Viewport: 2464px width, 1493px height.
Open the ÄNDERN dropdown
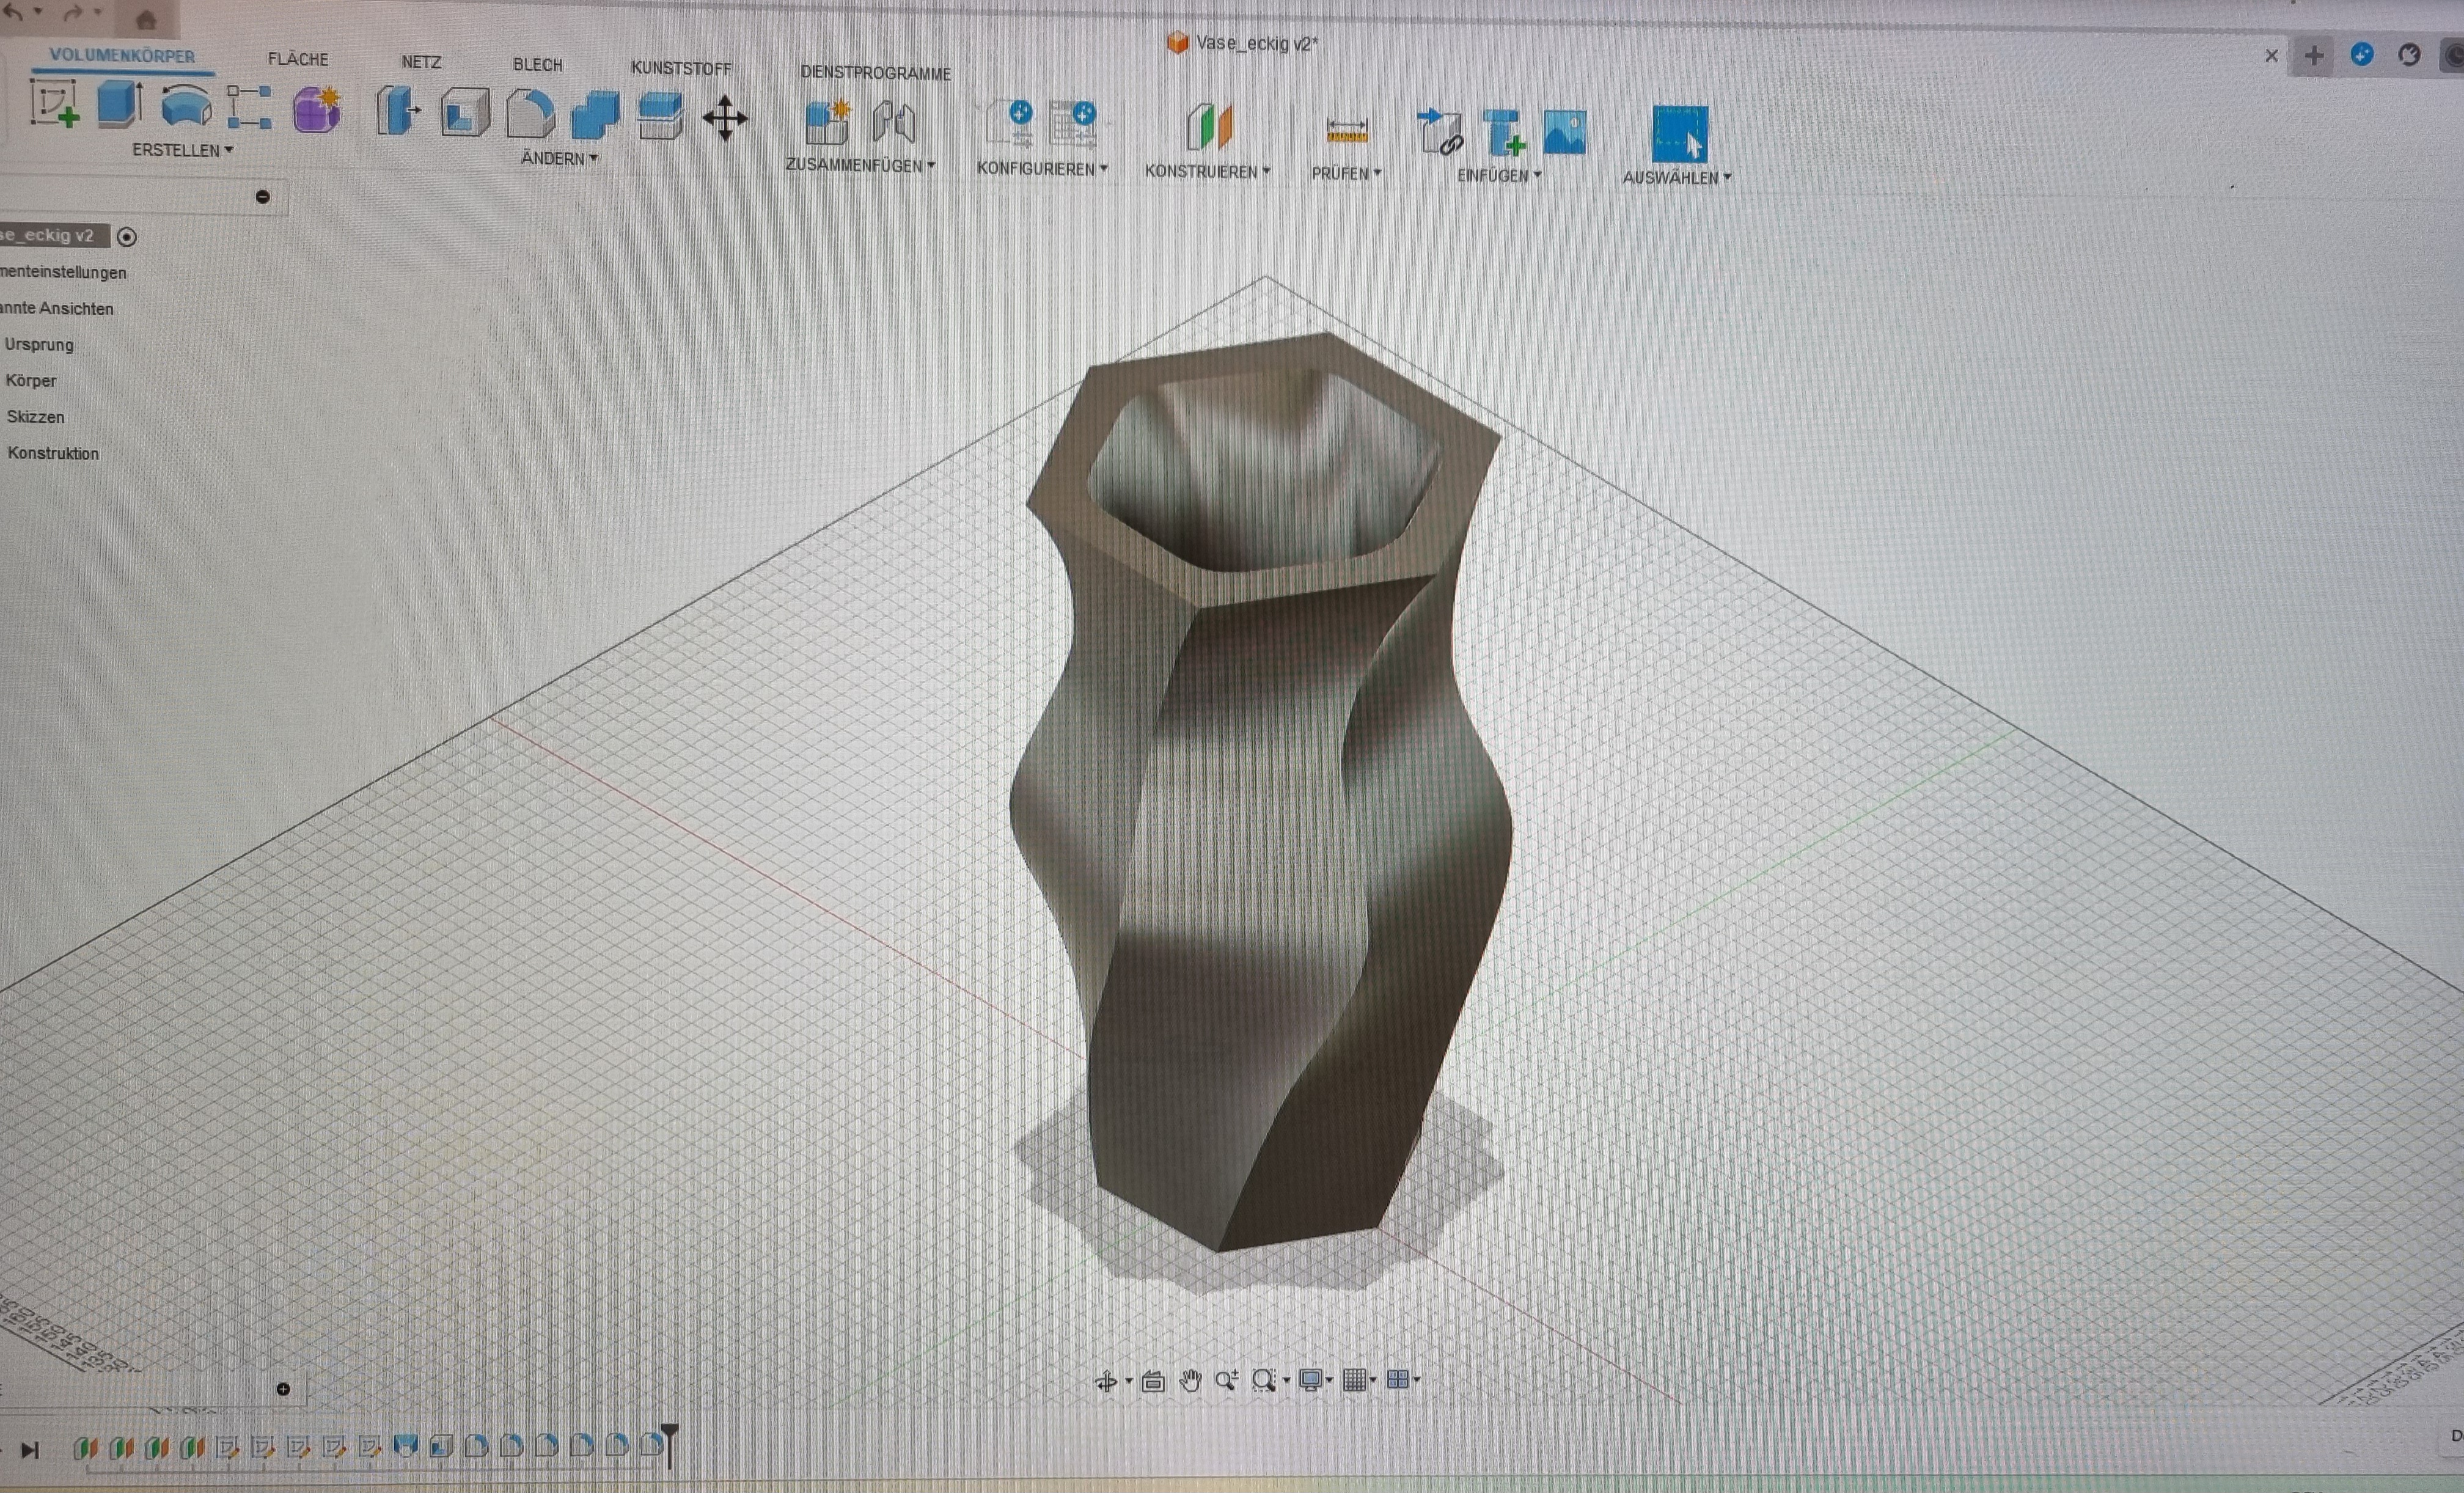[x=559, y=158]
